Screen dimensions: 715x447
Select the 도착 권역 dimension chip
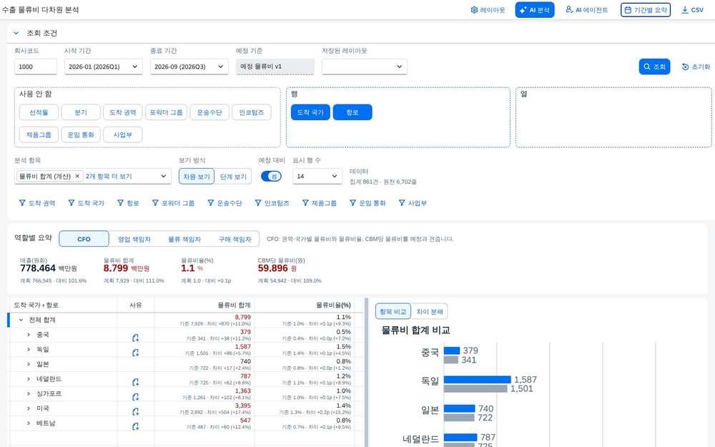123,112
